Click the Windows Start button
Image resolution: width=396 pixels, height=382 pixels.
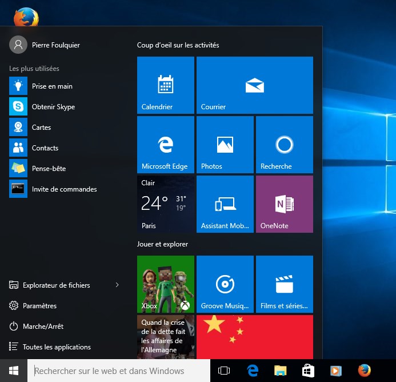pyautogui.click(x=14, y=371)
